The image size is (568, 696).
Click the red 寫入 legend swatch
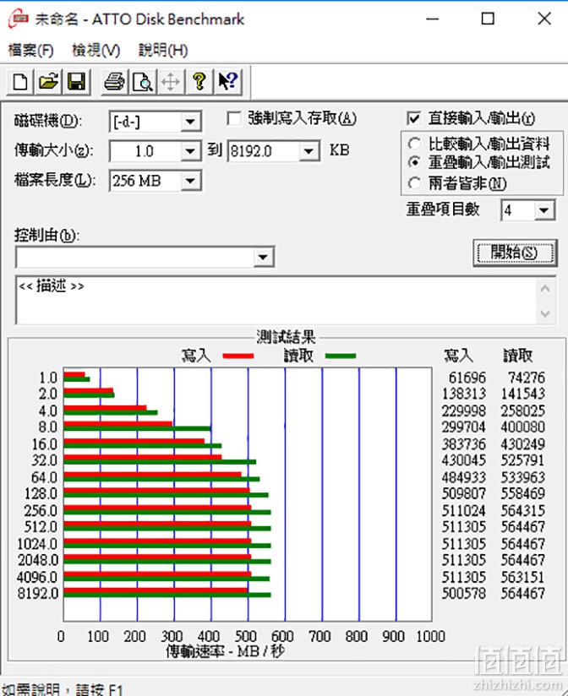238,356
